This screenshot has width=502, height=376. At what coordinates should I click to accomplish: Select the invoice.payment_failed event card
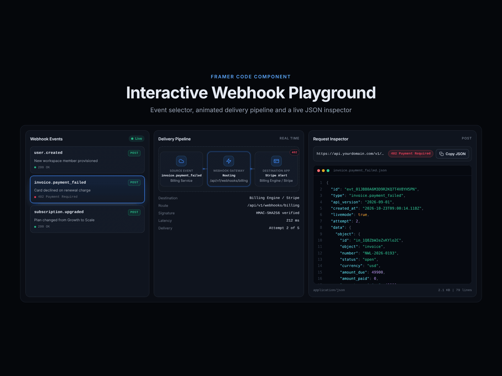point(87,189)
